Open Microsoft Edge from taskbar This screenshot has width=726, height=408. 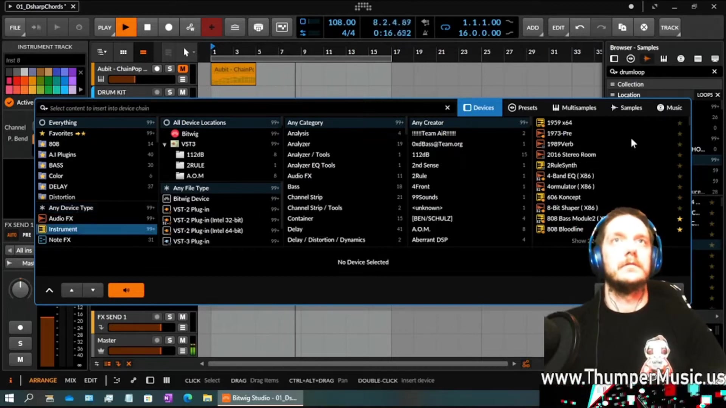click(x=188, y=398)
